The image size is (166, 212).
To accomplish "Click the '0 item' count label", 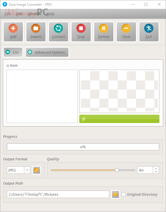I will tap(12, 65).
